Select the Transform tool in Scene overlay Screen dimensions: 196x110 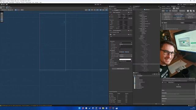click(2, 21)
